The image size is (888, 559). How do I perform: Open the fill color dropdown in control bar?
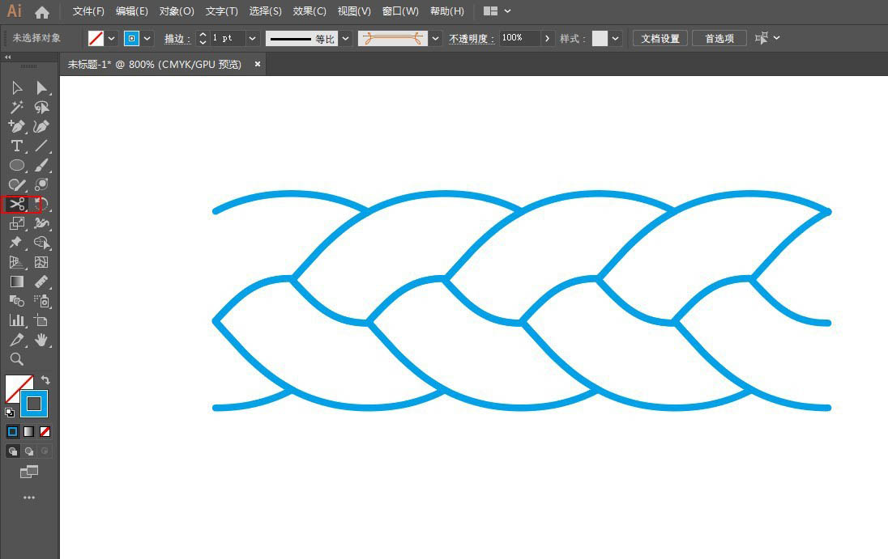pos(112,39)
